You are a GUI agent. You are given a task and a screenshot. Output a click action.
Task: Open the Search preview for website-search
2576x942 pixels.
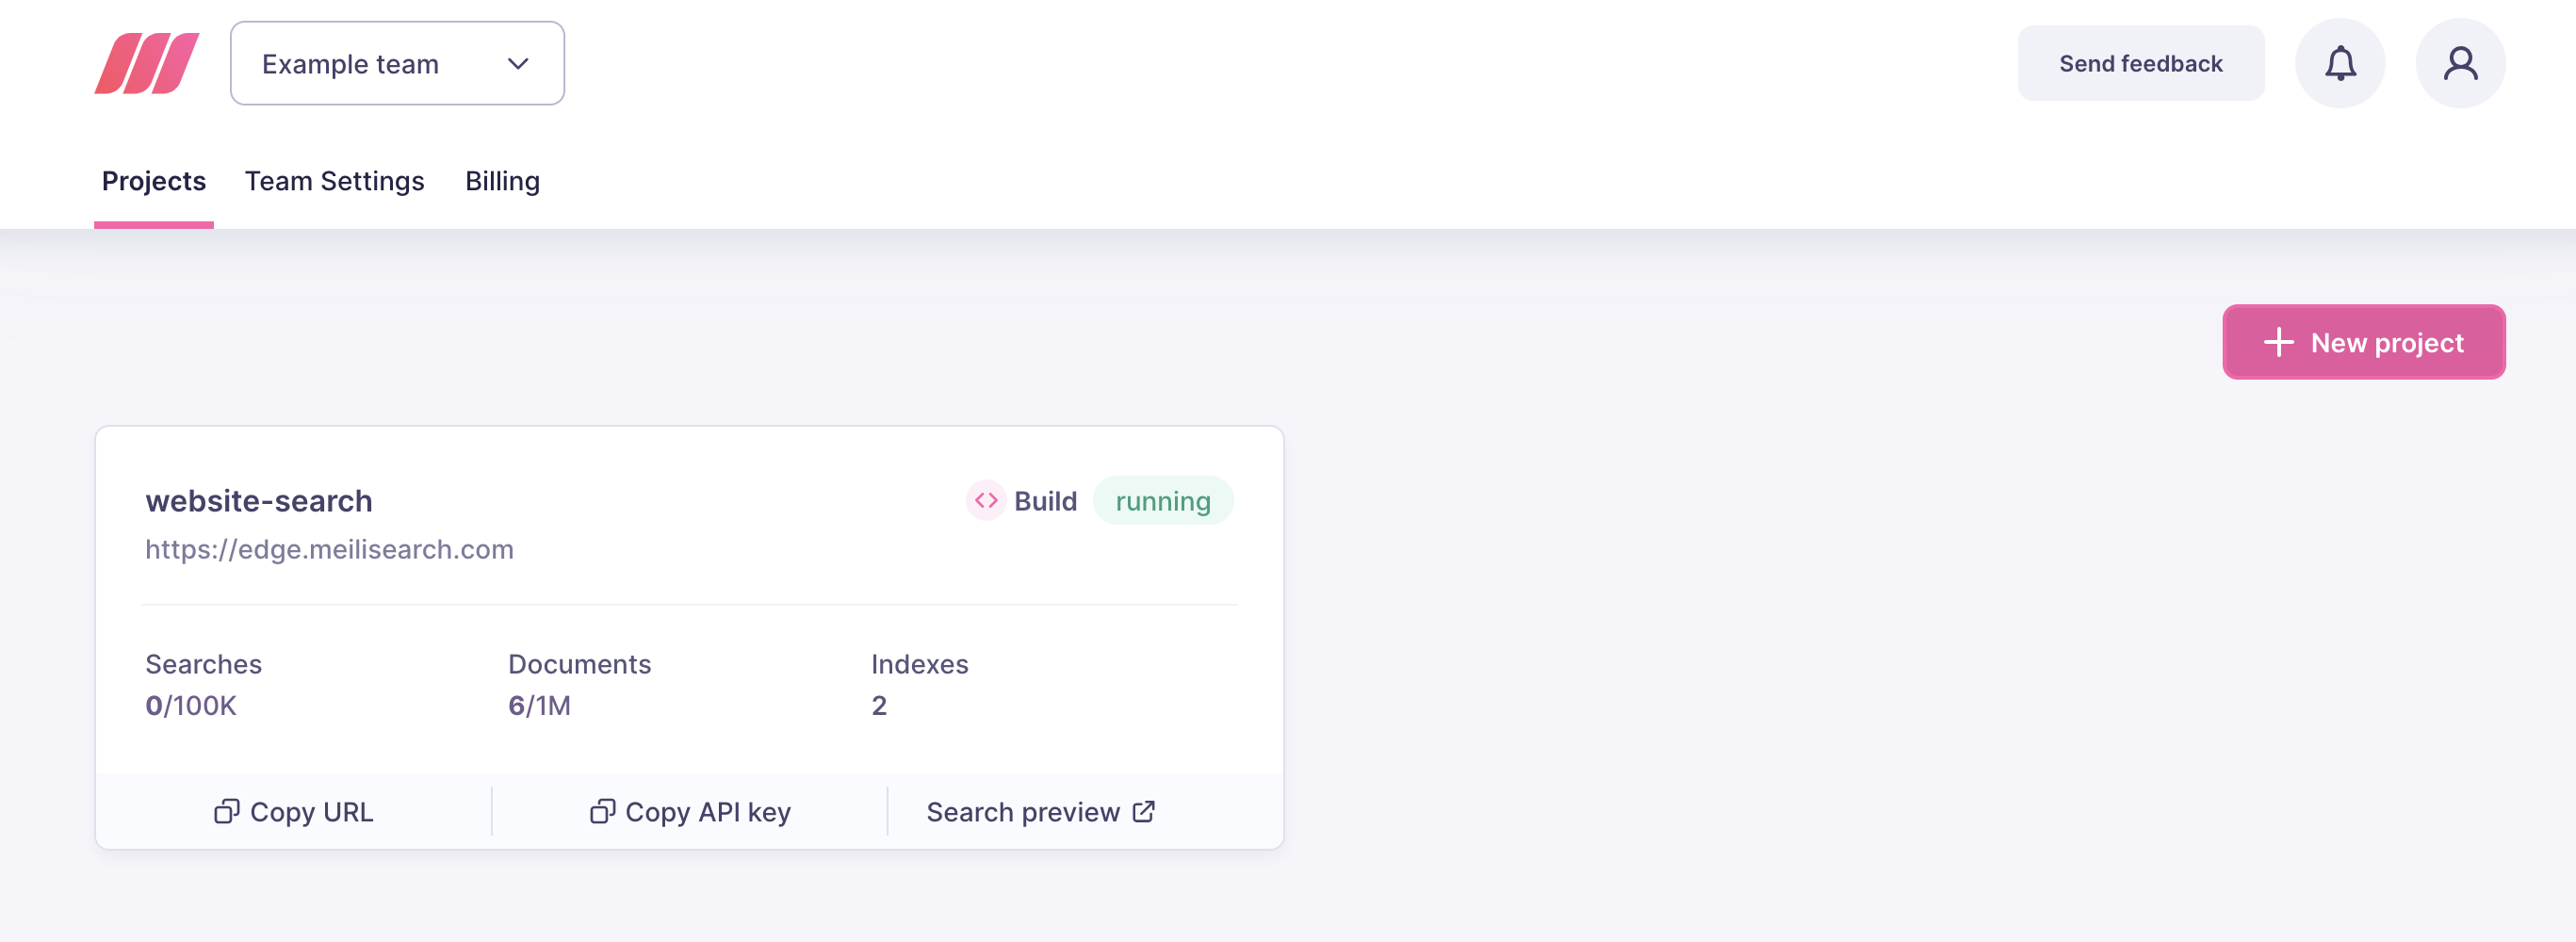pos(1024,811)
